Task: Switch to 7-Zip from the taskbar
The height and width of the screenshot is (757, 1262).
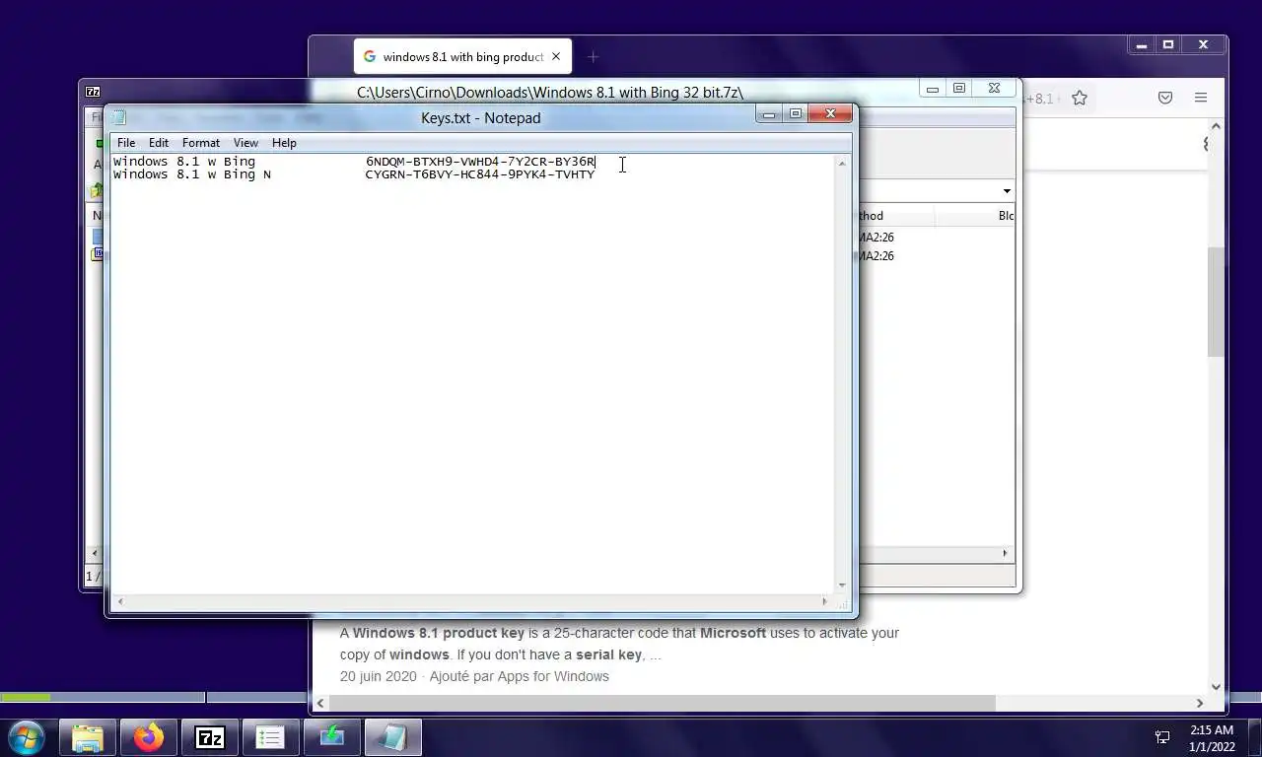Action: click(209, 737)
